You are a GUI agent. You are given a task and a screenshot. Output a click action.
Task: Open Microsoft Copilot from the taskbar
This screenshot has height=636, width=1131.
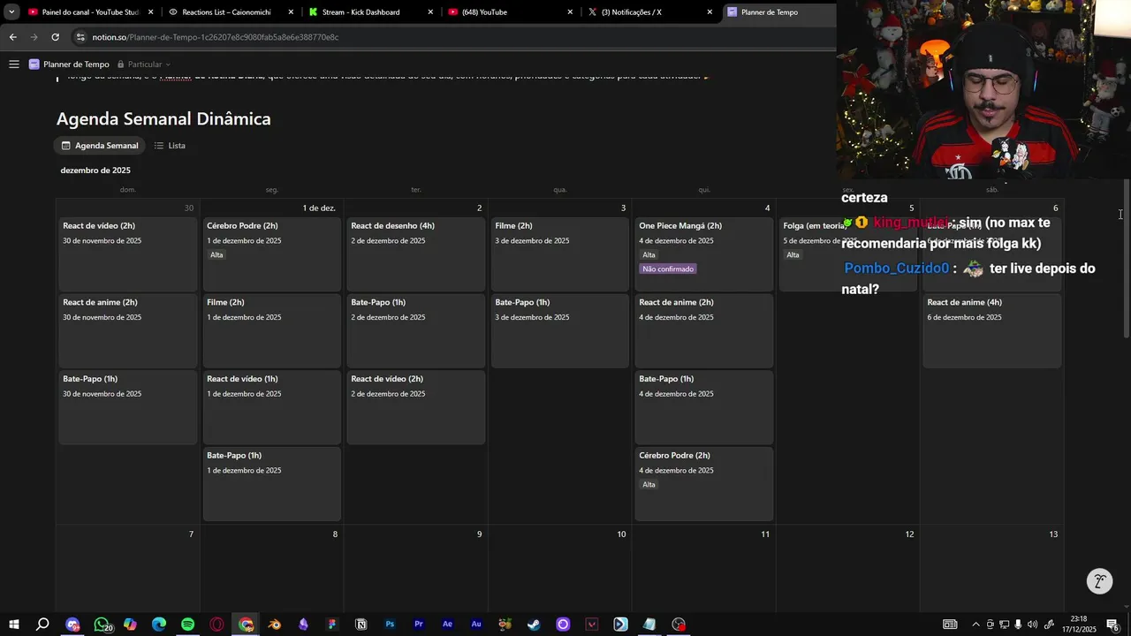coord(130,625)
